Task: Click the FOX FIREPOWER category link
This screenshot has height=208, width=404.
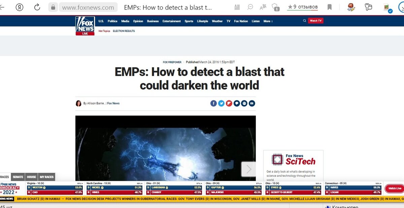Action: [x=172, y=62]
